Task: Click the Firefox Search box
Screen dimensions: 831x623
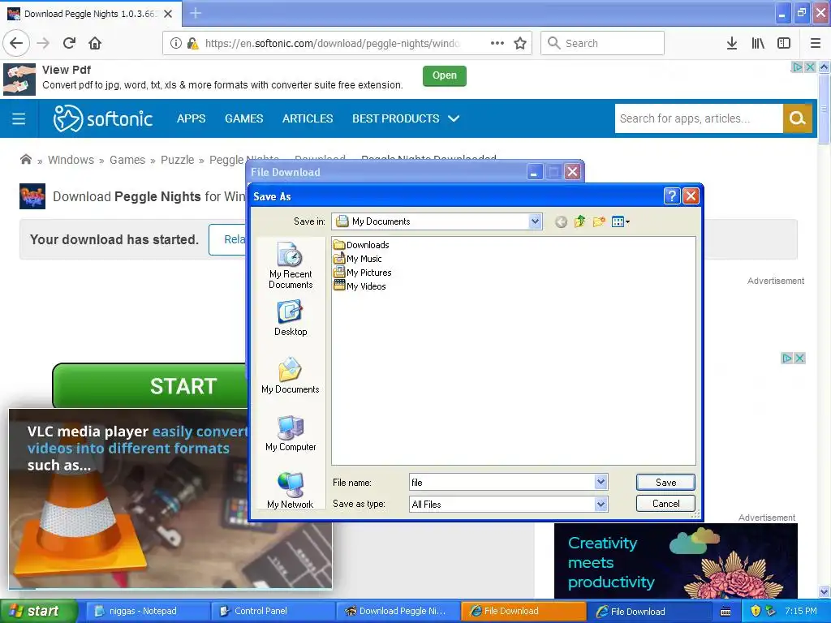Action: (x=603, y=44)
